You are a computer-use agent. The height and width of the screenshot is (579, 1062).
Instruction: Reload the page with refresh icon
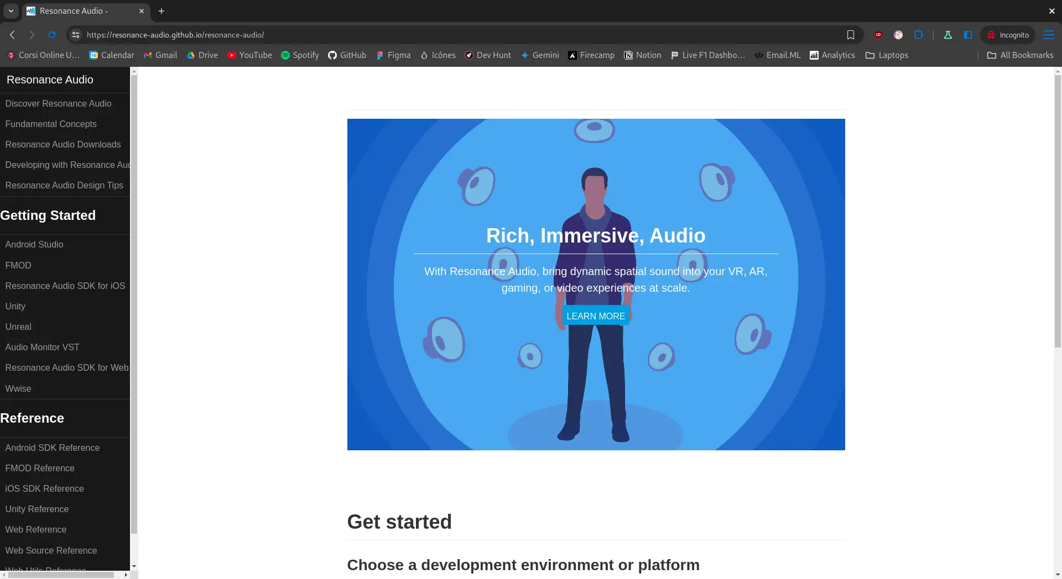[52, 35]
